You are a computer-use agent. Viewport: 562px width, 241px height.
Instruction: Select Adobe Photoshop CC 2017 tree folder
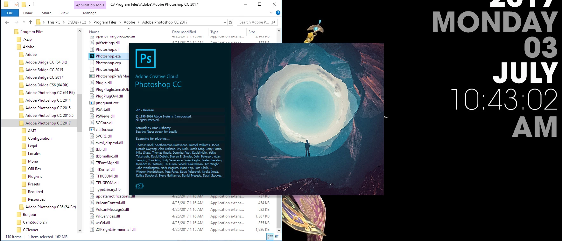pyautogui.click(x=48, y=123)
